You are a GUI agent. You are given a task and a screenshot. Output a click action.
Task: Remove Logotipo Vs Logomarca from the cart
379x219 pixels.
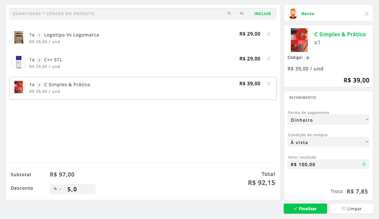coord(269,34)
